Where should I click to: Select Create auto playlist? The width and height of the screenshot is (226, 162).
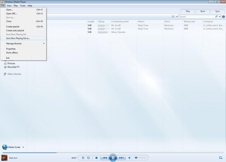coord(23,30)
